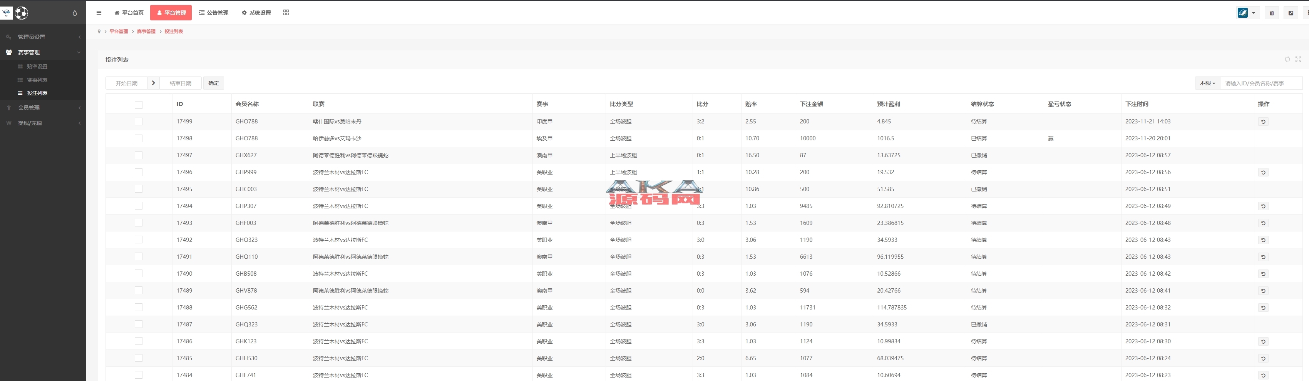This screenshot has width=1309, height=381.
Task: Select the checkbox for row 17494
Action: tap(138, 206)
